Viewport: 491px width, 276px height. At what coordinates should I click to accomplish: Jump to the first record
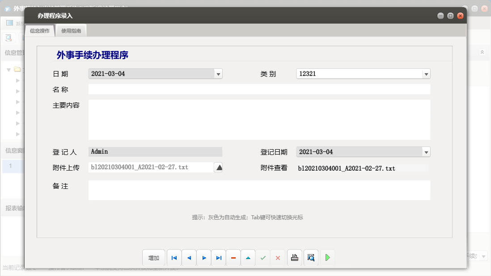coord(174,258)
